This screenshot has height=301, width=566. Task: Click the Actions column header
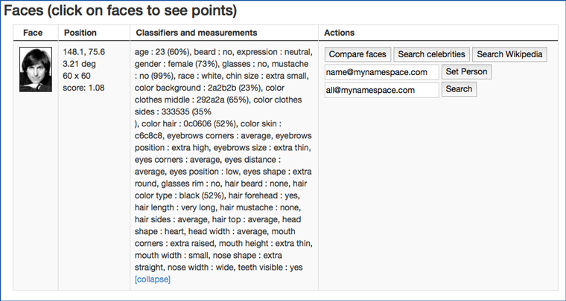coord(340,33)
